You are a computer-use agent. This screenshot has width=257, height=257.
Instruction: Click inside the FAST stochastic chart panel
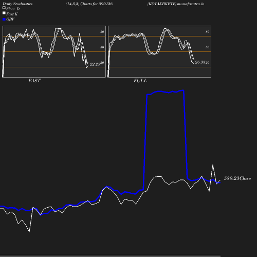point(54,51)
